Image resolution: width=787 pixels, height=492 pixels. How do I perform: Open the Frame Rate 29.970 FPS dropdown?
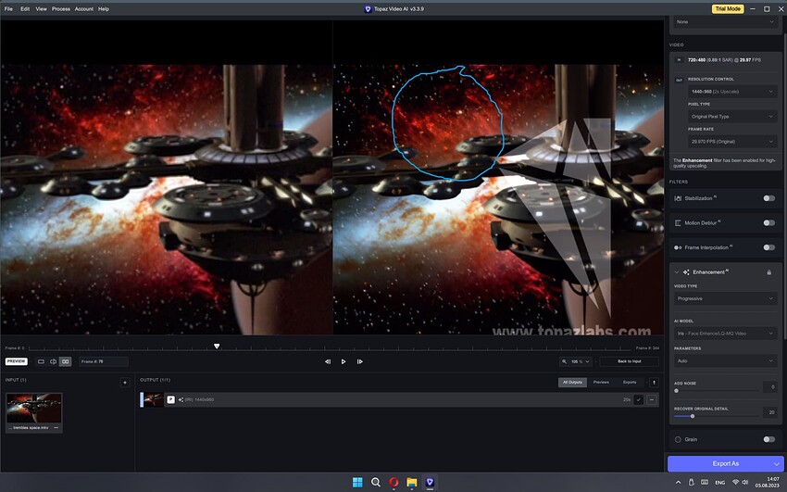(732, 142)
